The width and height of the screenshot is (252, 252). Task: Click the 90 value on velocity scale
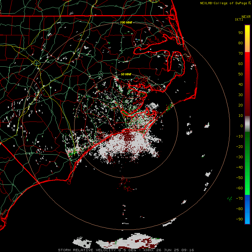pyautogui.click(x=241, y=33)
